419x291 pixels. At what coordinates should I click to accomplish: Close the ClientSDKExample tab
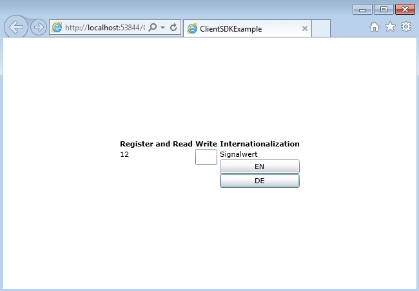[305, 29]
